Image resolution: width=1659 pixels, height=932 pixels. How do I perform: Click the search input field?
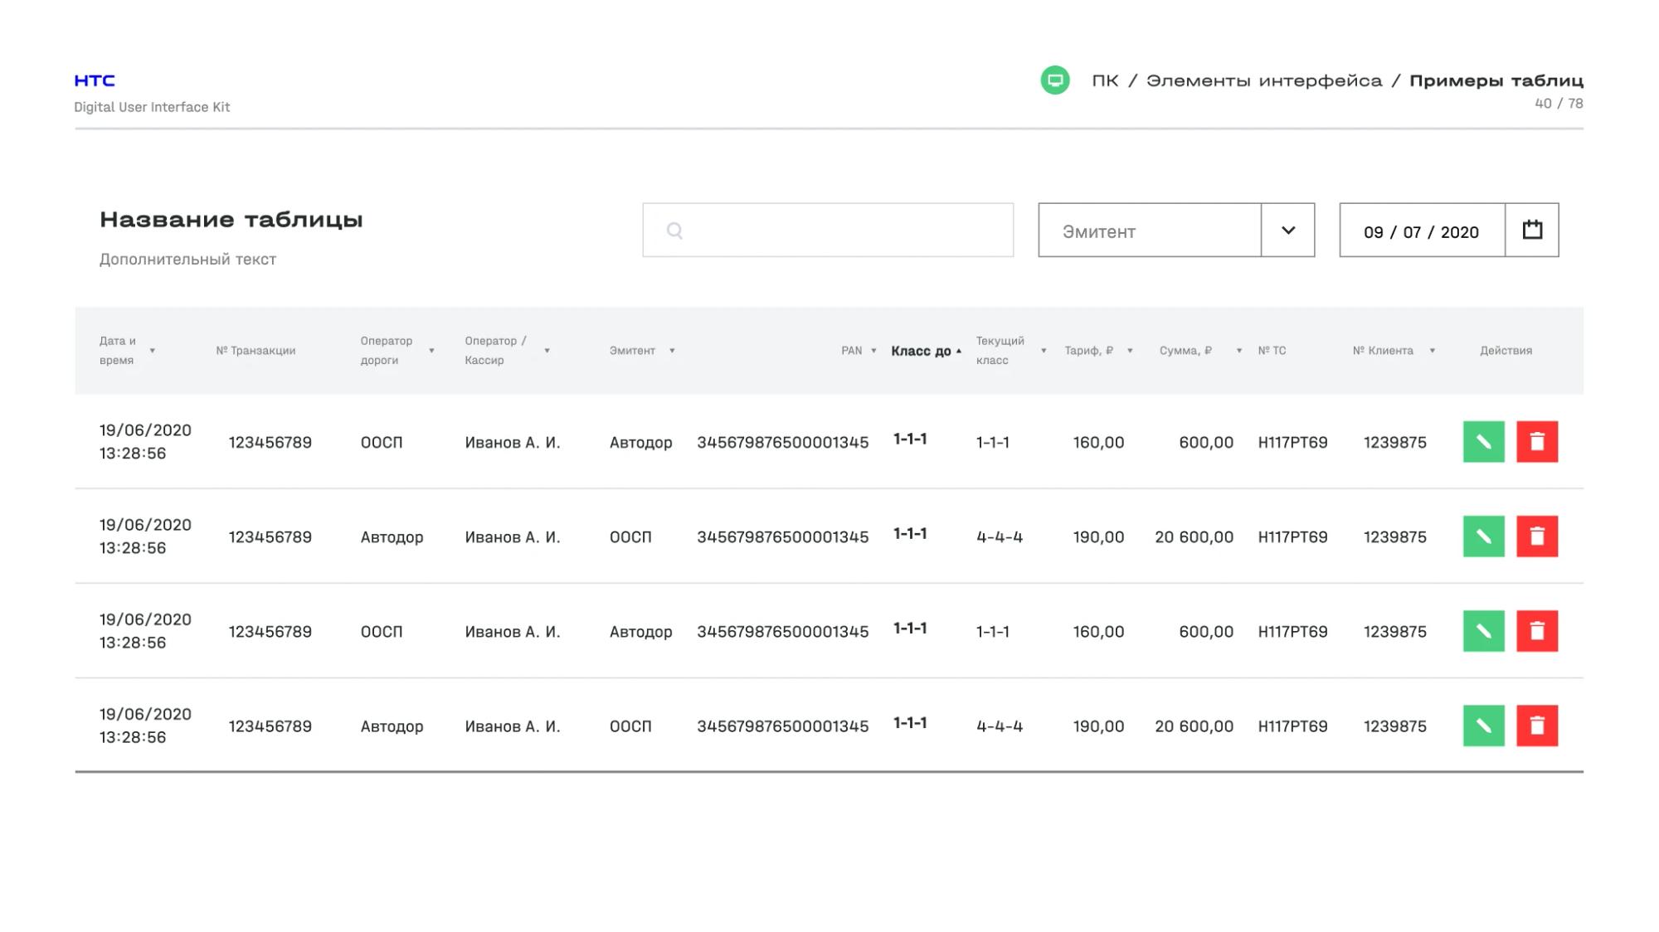click(828, 230)
